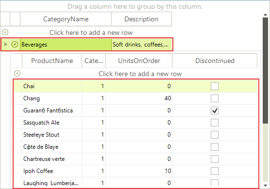
Task: Click the current-row arrow beside Beverages
Action: (6, 45)
